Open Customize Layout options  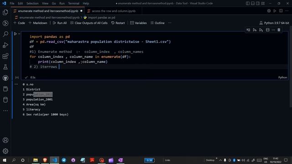point(263,3)
